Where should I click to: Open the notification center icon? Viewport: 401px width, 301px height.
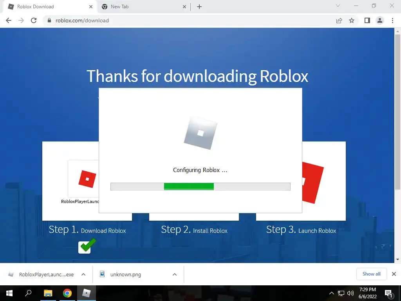coord(389,294)
